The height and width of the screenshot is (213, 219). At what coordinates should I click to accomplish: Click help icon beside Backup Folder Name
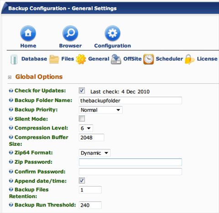11,100
